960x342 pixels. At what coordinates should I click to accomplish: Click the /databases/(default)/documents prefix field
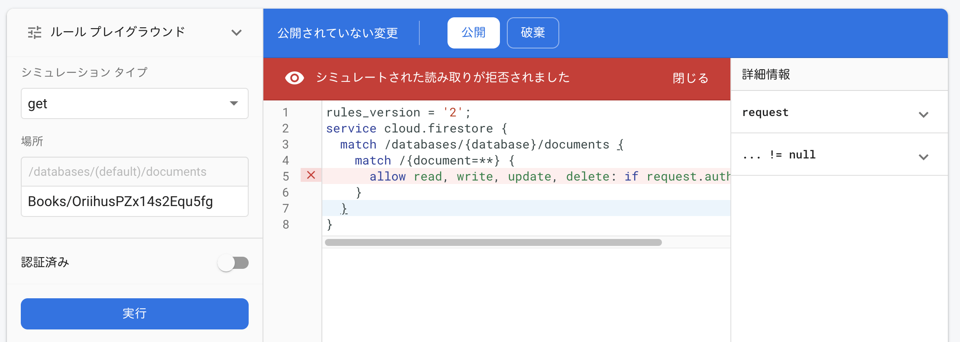pyautogui.click(x=135, y=172)
